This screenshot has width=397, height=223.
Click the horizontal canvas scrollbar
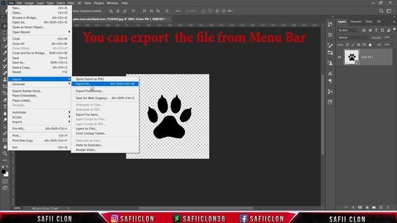click(195, 208)
